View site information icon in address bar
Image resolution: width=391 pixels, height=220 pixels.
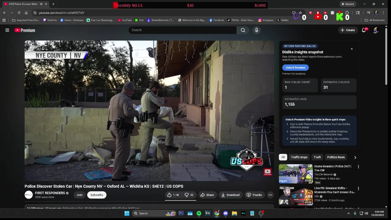point(35,13)
